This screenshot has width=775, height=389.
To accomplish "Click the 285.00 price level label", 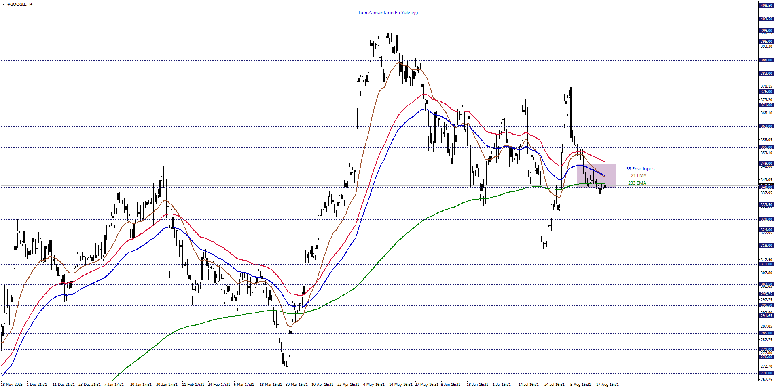I will coord(767,333).
